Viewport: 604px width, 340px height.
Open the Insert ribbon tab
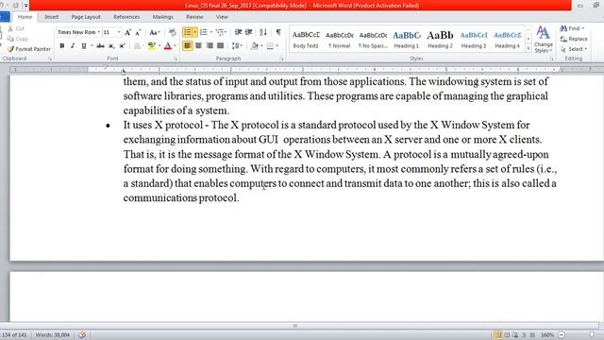coord(52,17)
